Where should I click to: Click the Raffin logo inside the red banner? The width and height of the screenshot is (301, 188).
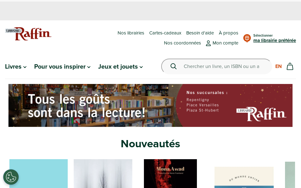click(262, 113)
